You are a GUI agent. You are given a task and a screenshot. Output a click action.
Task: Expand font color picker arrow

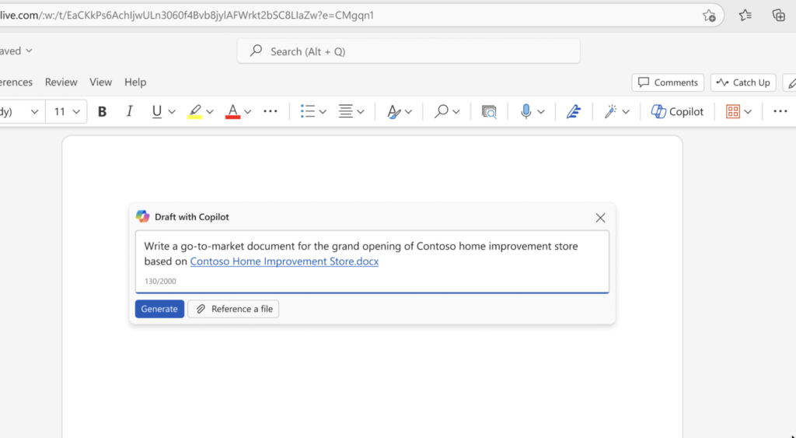pyautogui.click(x=248, y=112)
